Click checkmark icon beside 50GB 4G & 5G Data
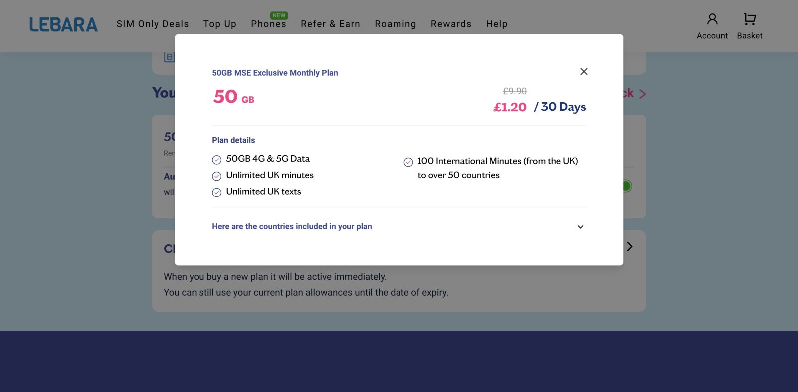This screenshot has width=798, height=392. click(x=217, y=160)
